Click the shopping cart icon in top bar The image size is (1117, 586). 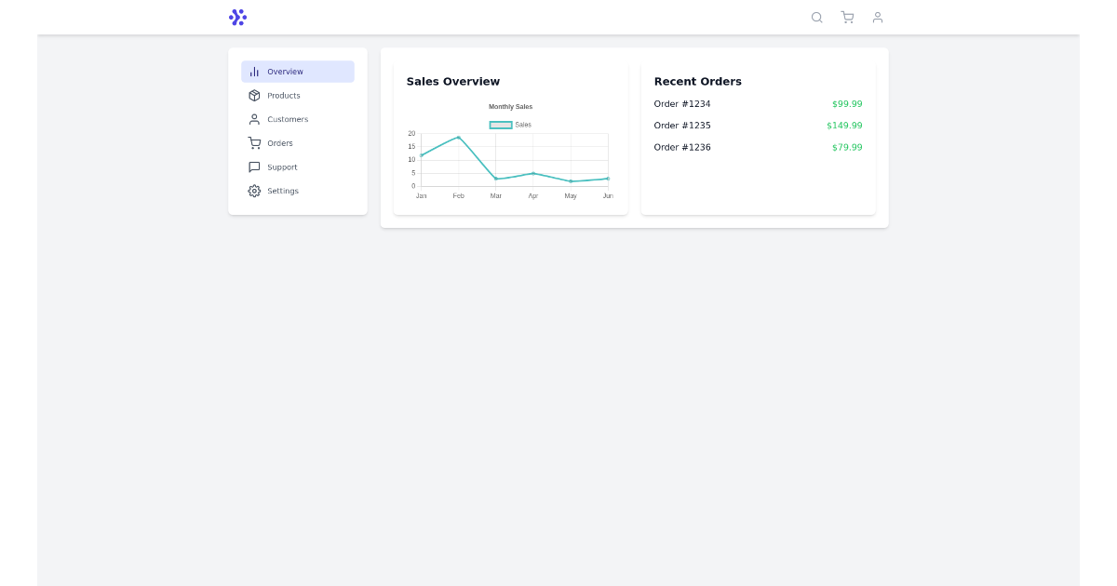point(847,17)
